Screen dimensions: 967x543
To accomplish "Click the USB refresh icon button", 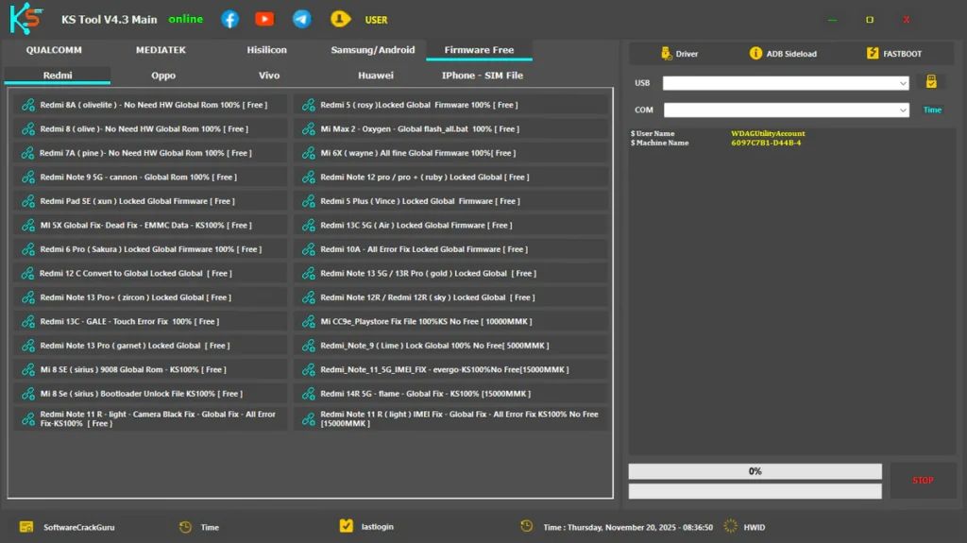I will (x=931, y=82).
